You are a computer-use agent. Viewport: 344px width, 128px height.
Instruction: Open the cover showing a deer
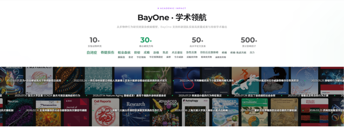158,81
